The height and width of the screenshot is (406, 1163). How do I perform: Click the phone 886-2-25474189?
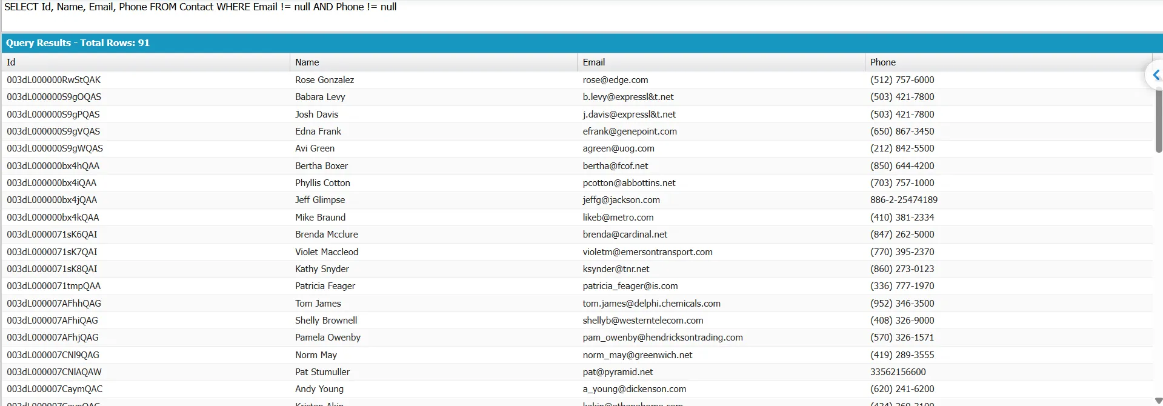coord(904,200)
